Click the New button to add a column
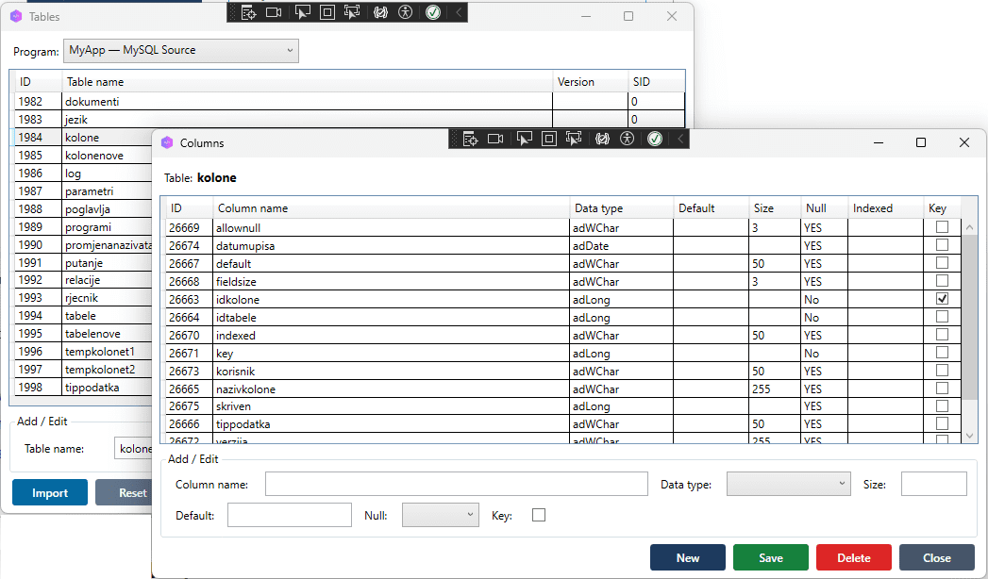Screen dimensions: 988x579 [x=688, y=557]
